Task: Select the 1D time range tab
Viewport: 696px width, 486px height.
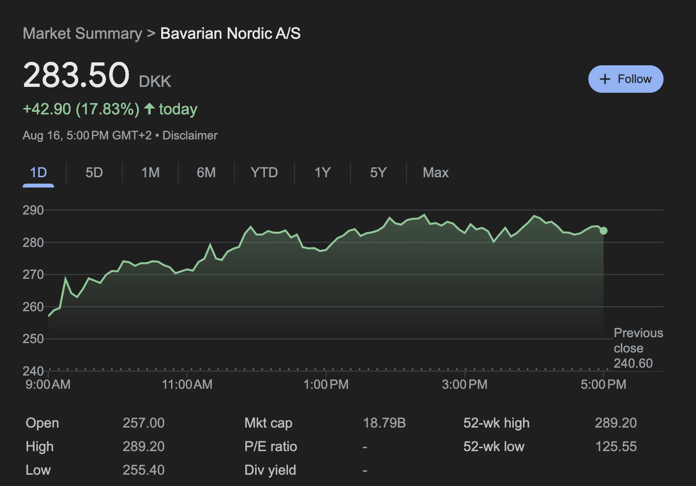Action: [x=38, y=173]
